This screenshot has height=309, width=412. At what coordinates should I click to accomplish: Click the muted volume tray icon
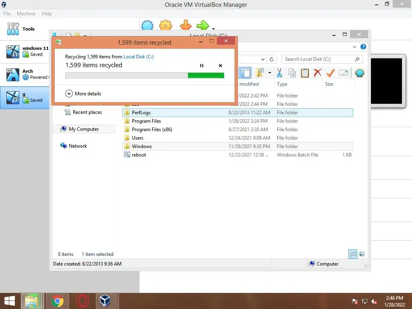(374, 301)
